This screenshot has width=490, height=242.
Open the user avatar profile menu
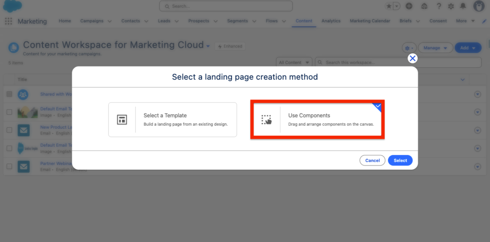(479, 6)
